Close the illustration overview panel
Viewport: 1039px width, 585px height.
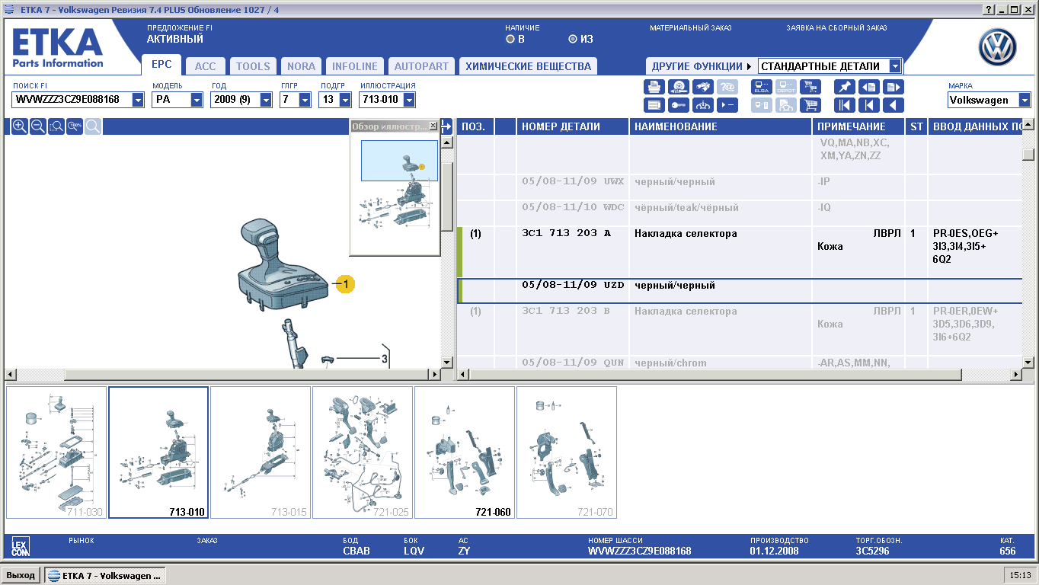click(x=433, y=126)
